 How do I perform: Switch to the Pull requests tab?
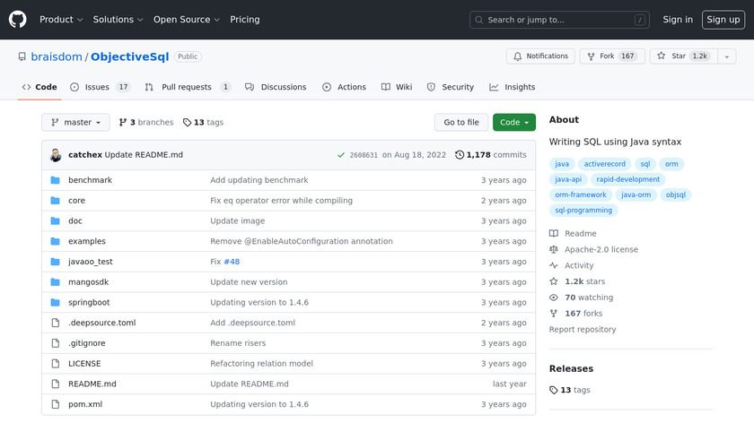pyautogui.click(x=188, y=87)
